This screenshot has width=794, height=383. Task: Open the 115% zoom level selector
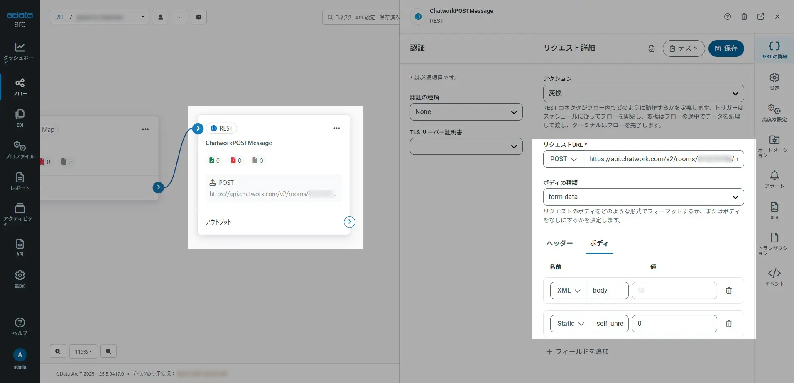click(x=83, y=351)
